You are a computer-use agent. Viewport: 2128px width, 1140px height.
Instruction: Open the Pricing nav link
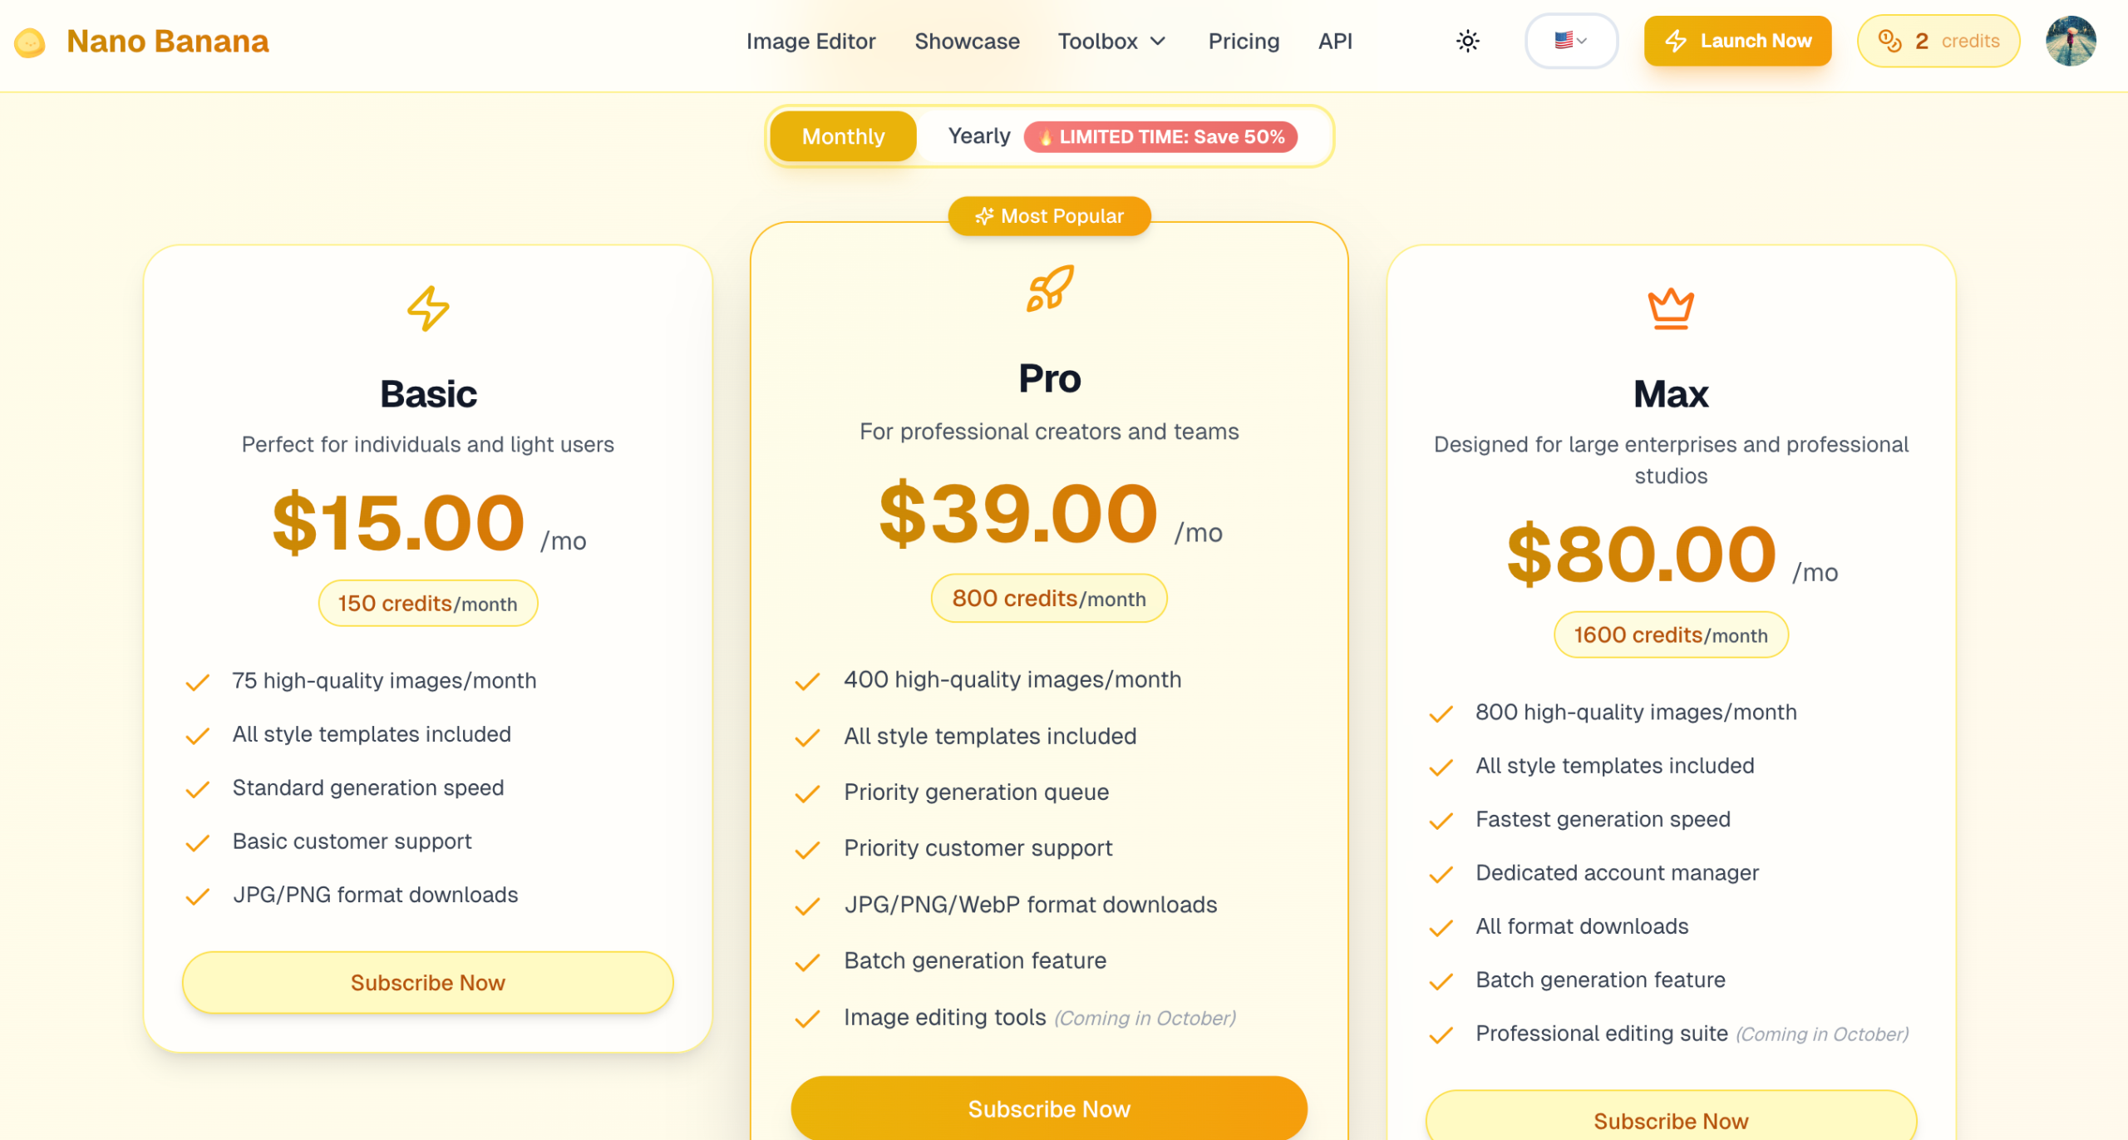point(1244,42)
